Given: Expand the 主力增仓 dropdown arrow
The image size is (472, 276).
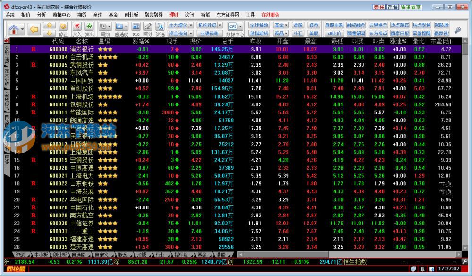Looking at the screenshot, I should tap(191, 25).
